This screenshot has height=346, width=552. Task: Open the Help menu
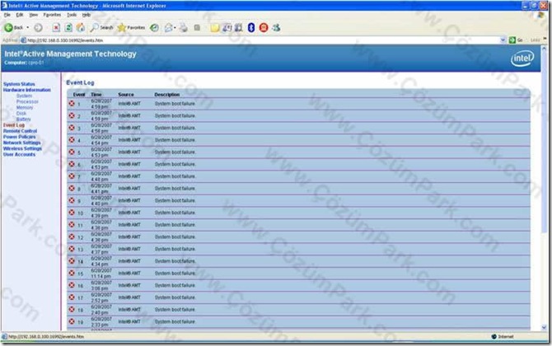pos(87,15)
